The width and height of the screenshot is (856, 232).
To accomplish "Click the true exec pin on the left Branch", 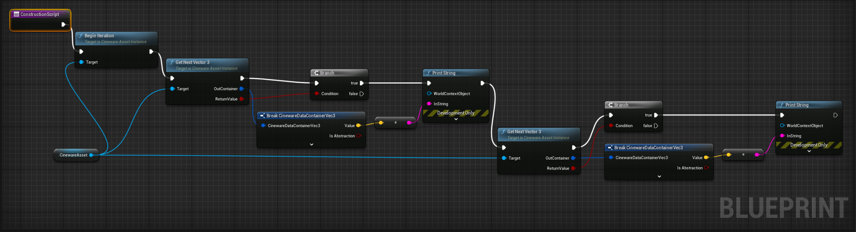I will click(x=362, y=83).
